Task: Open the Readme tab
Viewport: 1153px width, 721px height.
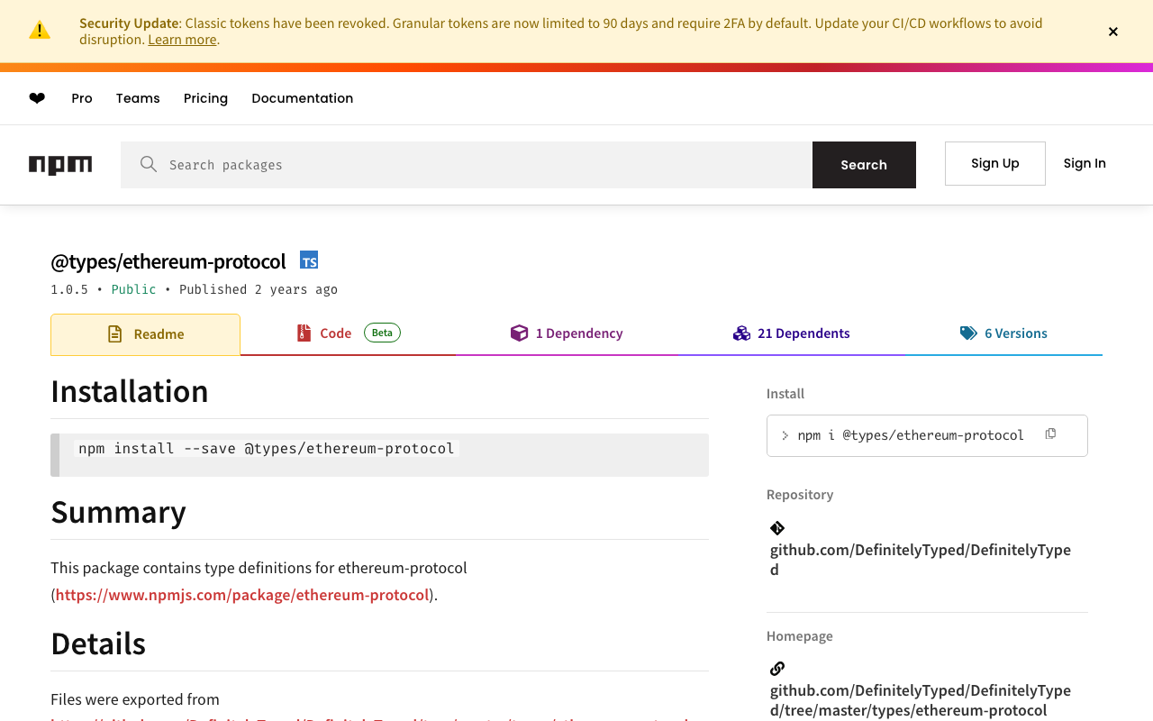Action: click(146, 334)
